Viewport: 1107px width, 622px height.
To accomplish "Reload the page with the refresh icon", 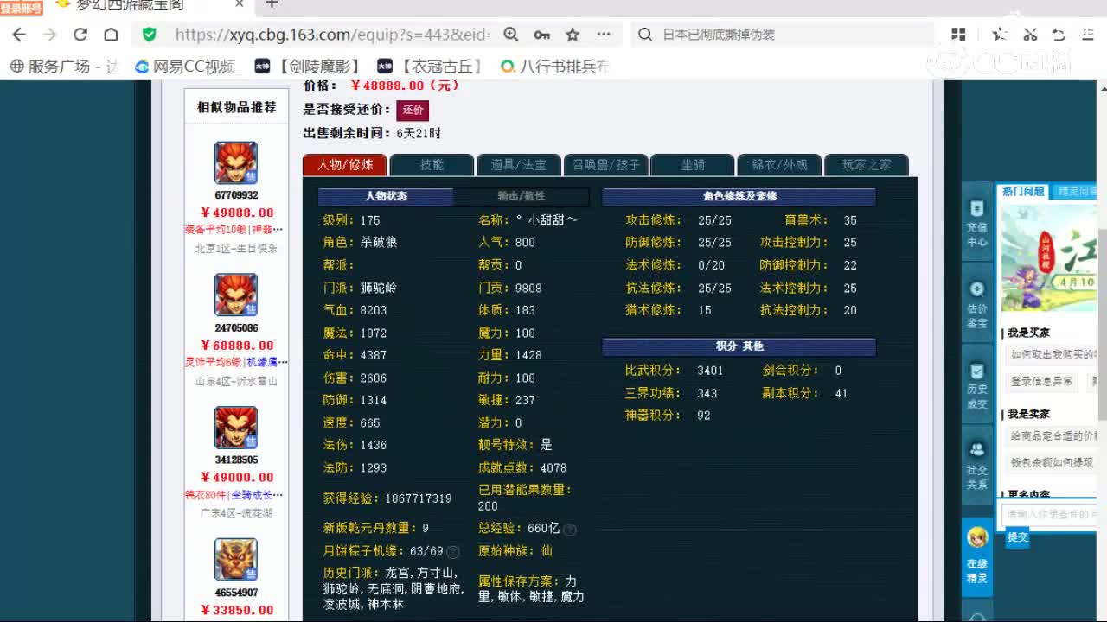I will pos(80,35).
